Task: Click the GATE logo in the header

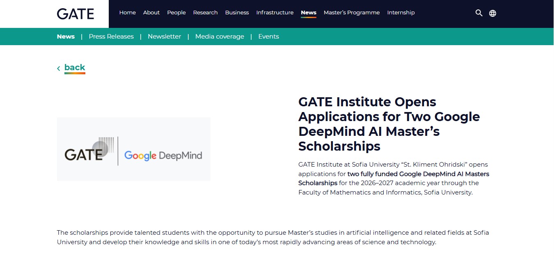Action: click(76, 14)
